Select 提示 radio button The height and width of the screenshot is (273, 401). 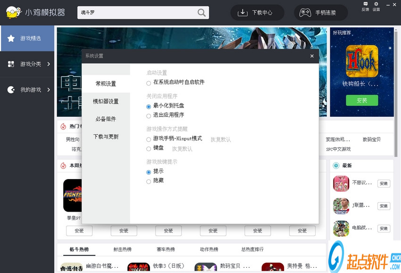(x=149, y=172)
